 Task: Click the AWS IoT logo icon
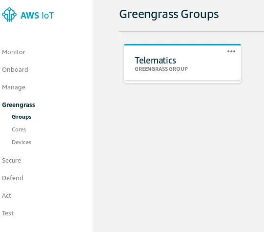coord(9,15)
